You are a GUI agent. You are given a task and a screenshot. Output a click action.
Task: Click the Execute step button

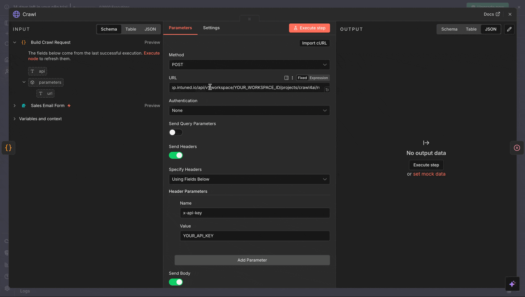click(x=309, y=28)
